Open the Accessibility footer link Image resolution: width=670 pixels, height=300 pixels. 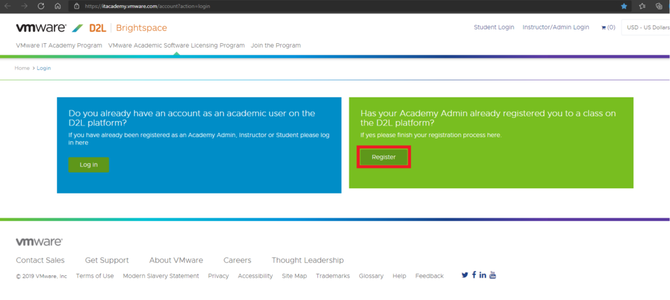256,276
